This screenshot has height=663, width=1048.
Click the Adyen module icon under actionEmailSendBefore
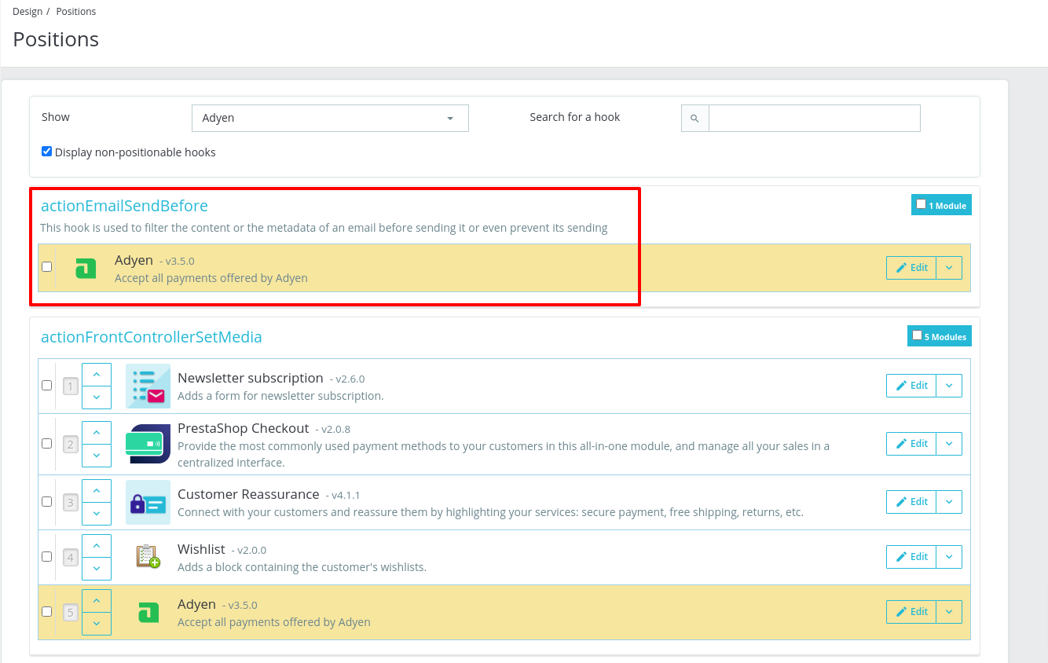click(x=86, y=268)
